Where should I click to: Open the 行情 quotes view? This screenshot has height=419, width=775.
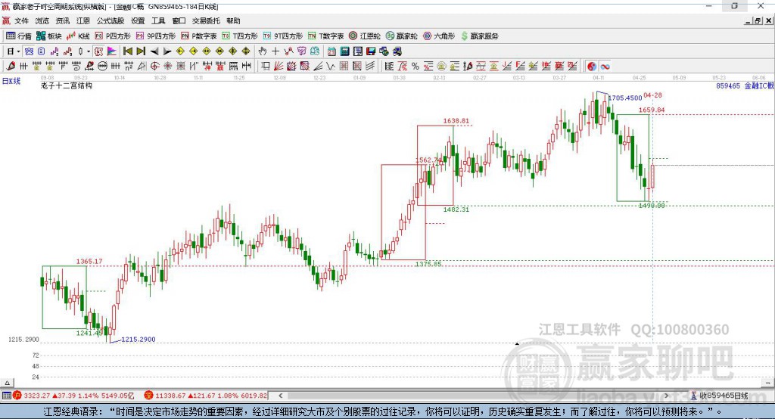click(x=19, y=36)
